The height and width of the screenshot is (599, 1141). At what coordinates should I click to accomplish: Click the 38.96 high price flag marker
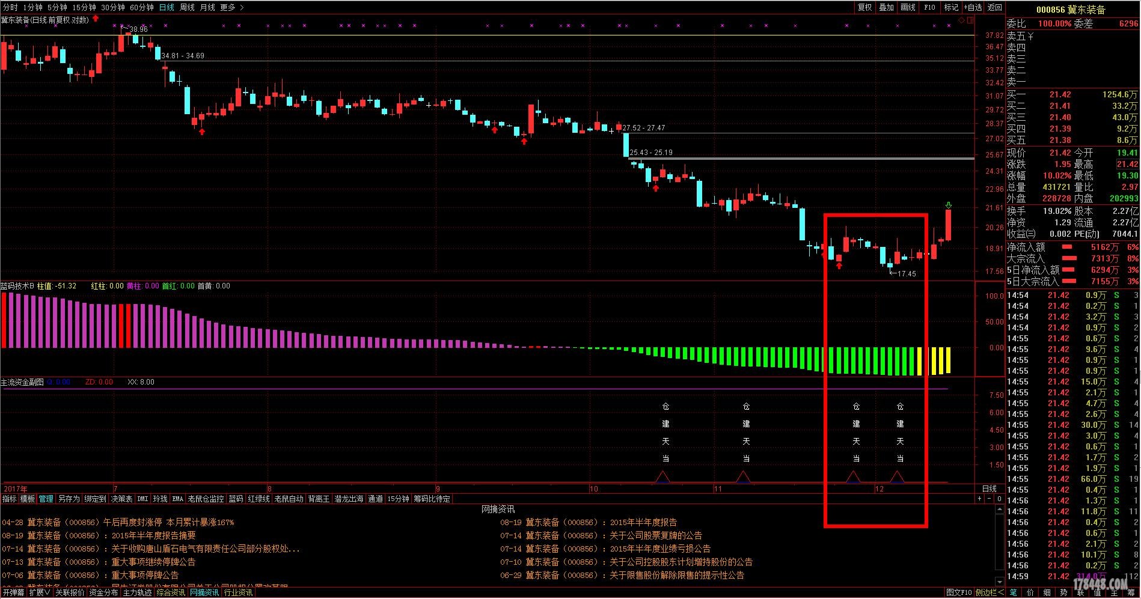point(135,28)
